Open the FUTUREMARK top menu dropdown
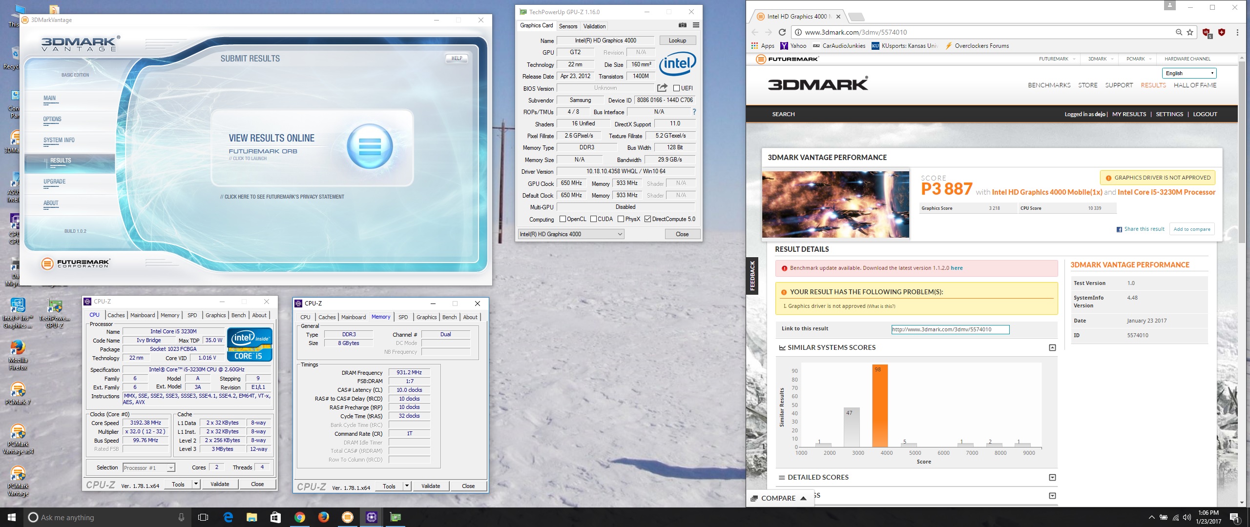 (x=1057, y=59)
